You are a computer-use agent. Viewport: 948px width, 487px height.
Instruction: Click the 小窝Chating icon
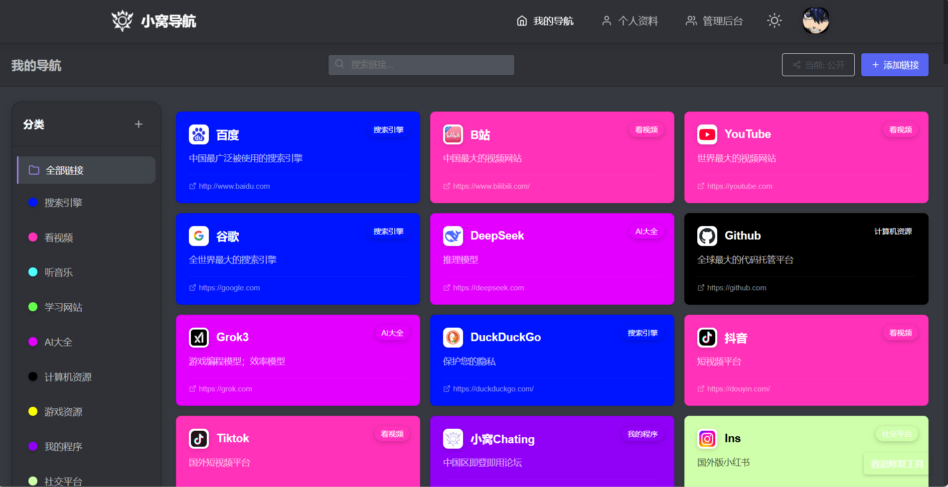(453, 439)
